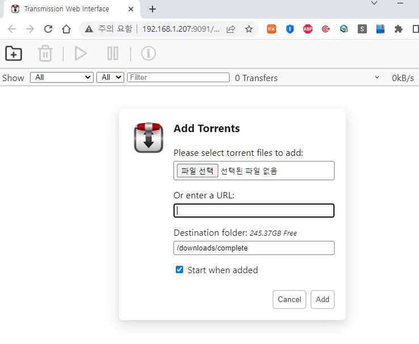
Task: Click the 선택된 파일 없음 text
Action: [x=249, y=171]
